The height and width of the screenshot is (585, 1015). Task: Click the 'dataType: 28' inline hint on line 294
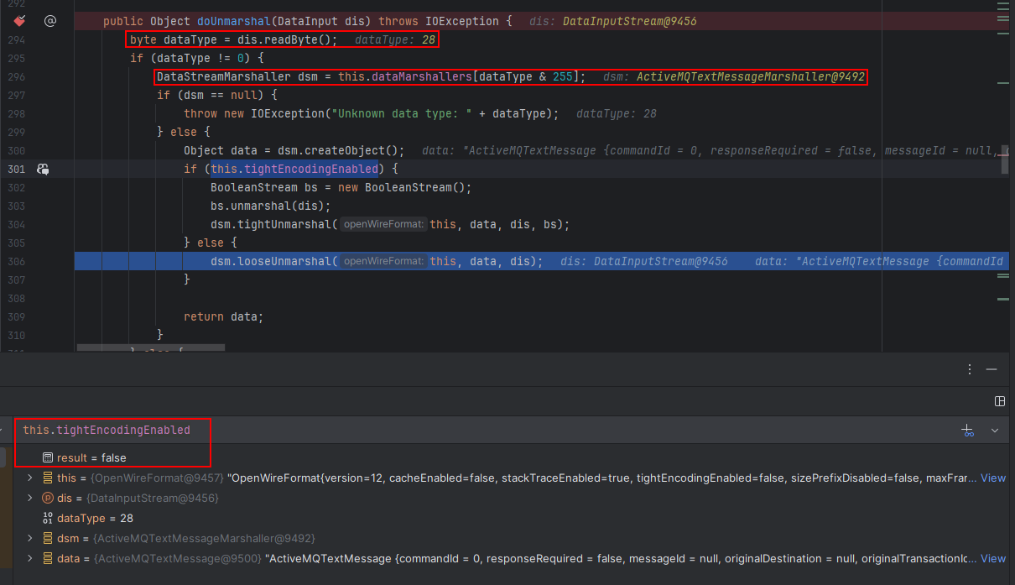tap(394, 39)
